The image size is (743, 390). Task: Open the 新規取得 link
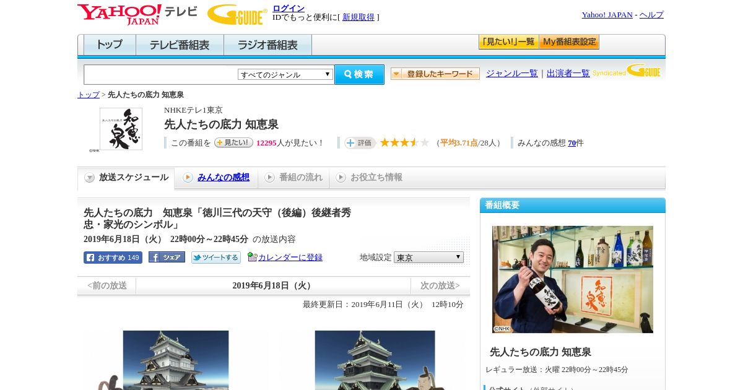358,17
